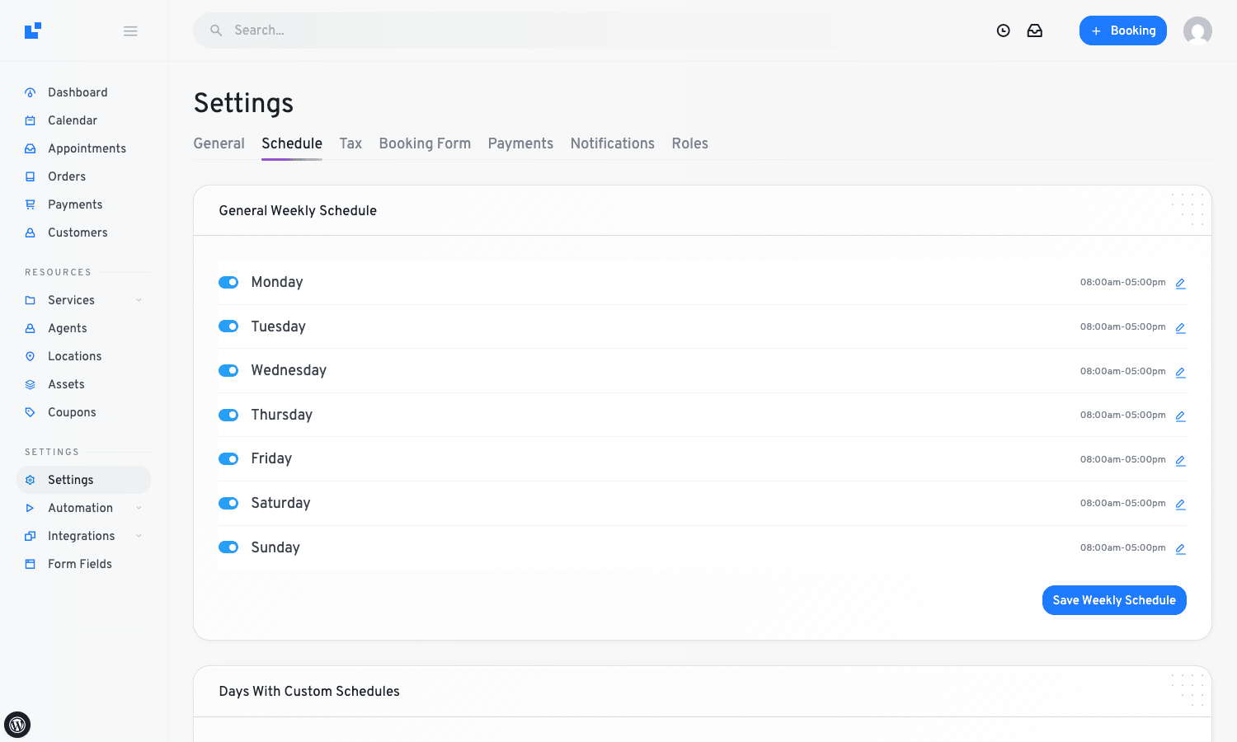Open the Settings sidebar item
Screen dimensions: 1237x742
pos(83,480)
